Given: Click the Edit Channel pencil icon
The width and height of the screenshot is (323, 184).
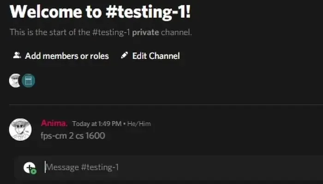Looking at the screenshot, I should (124, 56).
